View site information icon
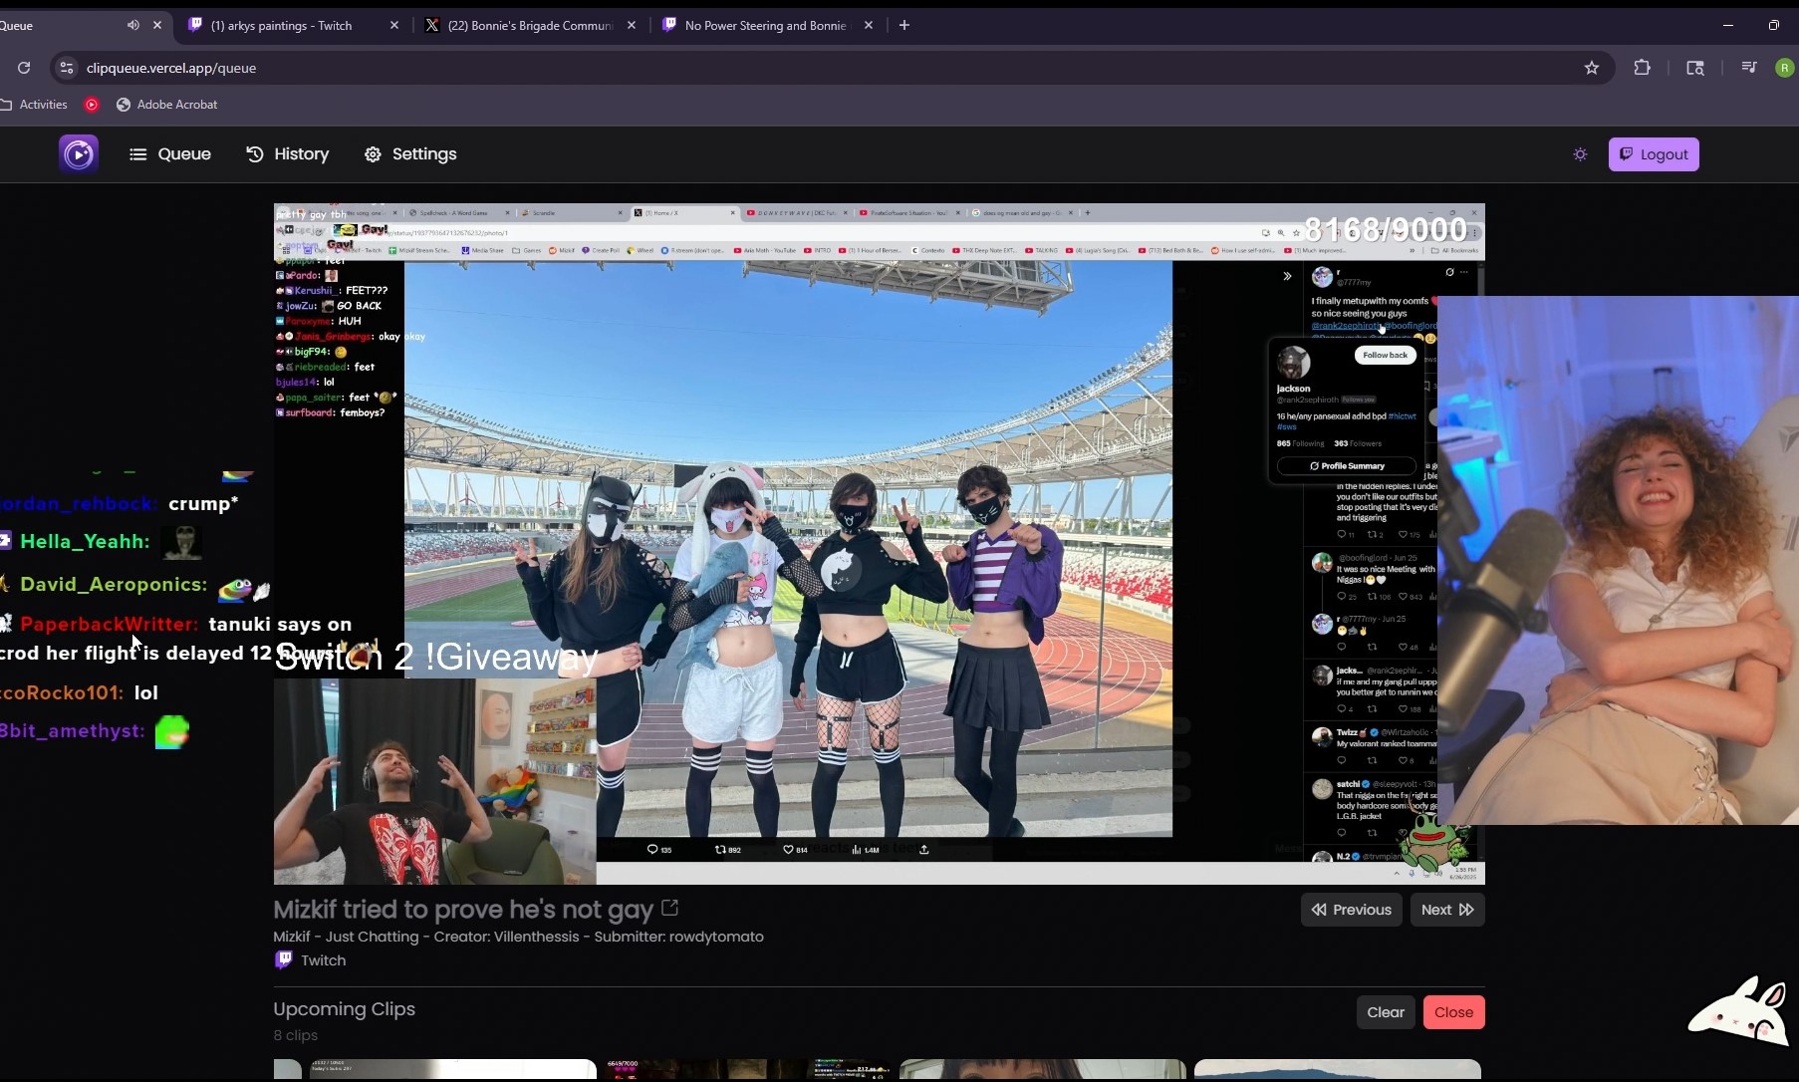1799x1082 pixels. (67, 68)
